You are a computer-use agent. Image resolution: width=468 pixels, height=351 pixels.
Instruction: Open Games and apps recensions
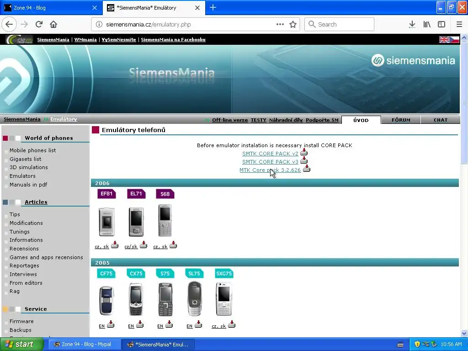(46, 257)
